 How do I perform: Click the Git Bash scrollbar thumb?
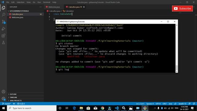[177, 68]
